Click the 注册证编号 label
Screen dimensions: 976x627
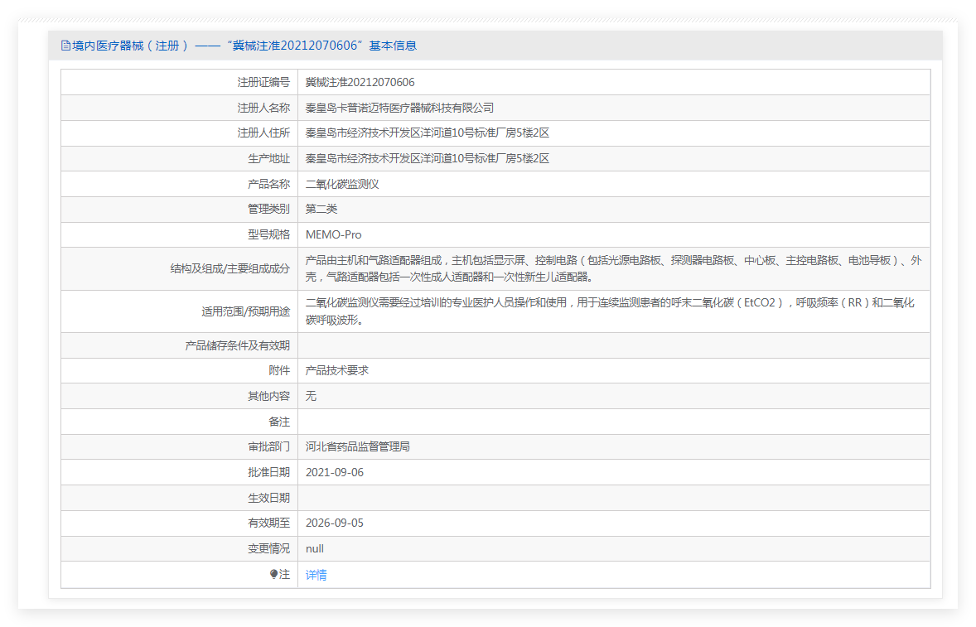tap(263, 82)
